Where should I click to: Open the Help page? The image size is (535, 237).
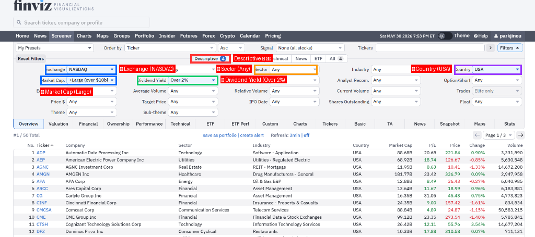click(x=481, y=36)
